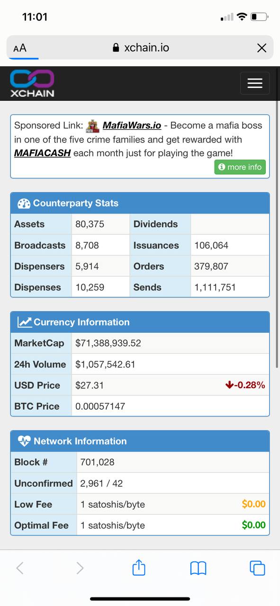Tap the Network Information heartbeat icon
The width and height of the screenshot is (280, 606).
coord(24,441)
